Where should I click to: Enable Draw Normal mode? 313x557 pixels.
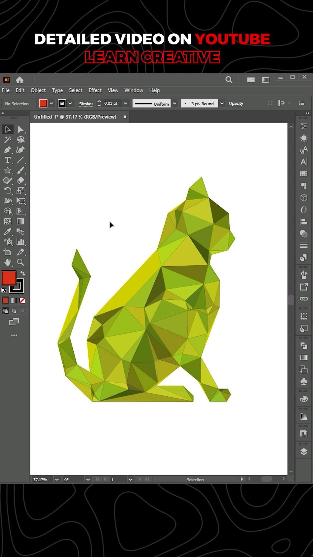pyautogui.click(x=5, y=311)
